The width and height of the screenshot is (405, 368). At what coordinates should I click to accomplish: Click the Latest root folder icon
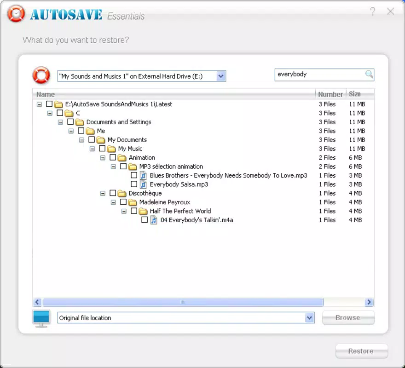coord(58,104)
